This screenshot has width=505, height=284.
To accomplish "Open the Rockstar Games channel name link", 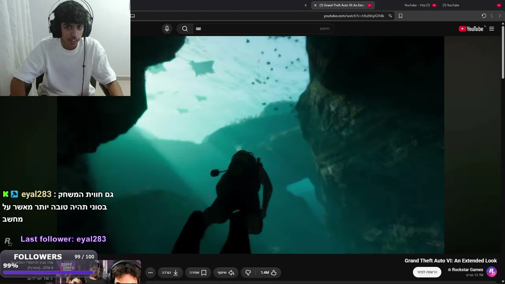I will click(x=468, y=270).
